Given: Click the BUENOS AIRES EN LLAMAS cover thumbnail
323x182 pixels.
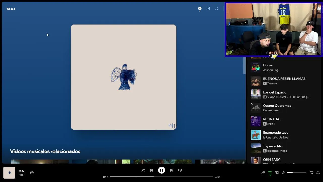Looking at the screenshot, I should (x=256, y=81).
